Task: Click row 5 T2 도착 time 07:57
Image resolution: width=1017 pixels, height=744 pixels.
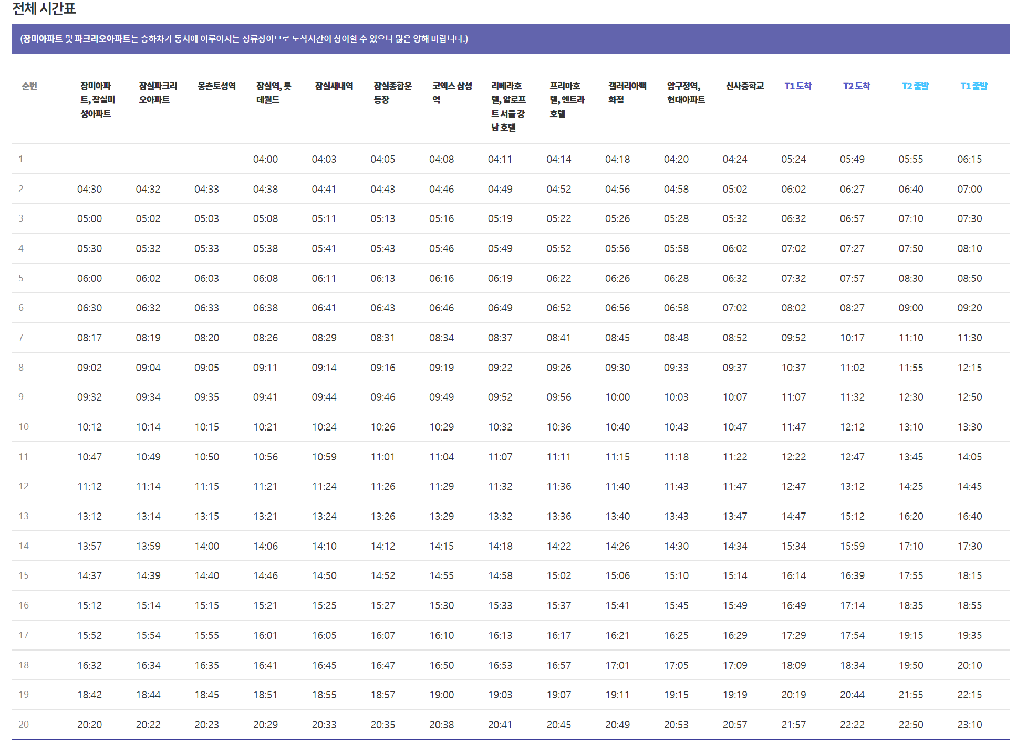Action: [852, 278]
